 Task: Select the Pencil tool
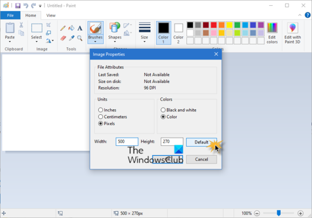click(63, 28)
